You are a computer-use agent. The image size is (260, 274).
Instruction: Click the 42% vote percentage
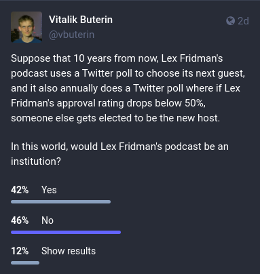20,190
